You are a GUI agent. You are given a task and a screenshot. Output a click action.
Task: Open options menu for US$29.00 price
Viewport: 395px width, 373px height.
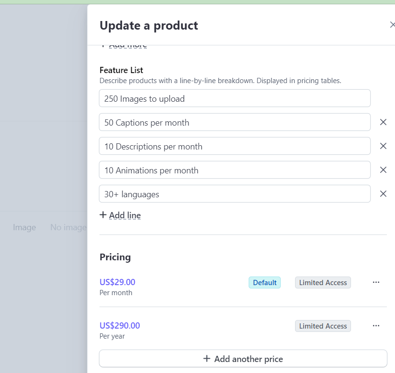point(376,282)
